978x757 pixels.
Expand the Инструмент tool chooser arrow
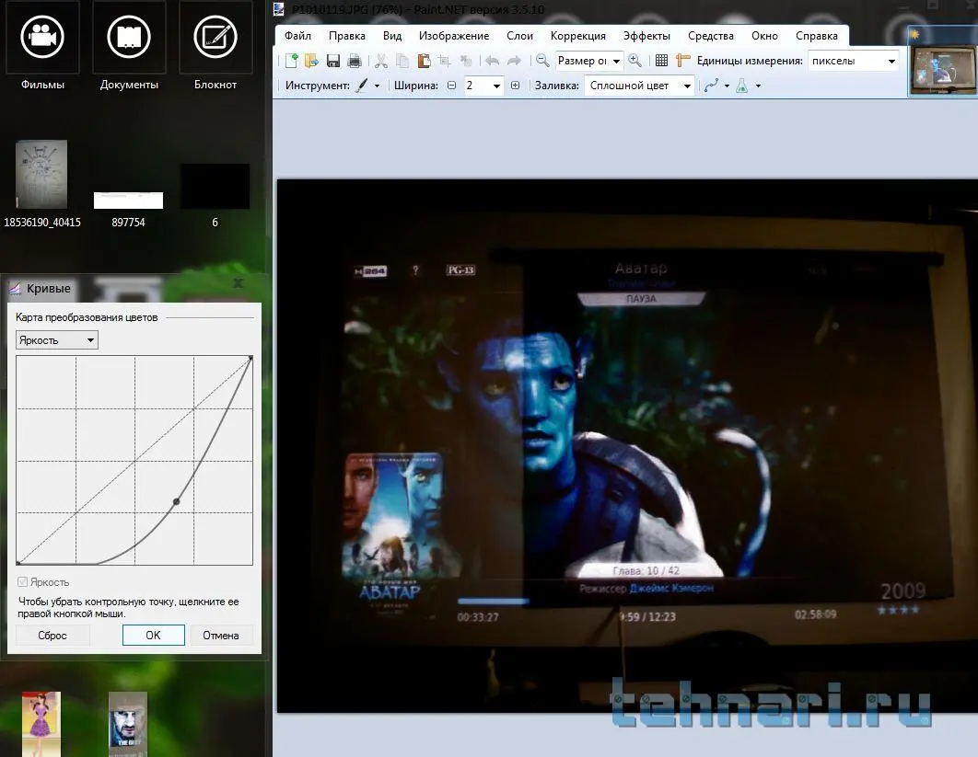pos(377,86)
